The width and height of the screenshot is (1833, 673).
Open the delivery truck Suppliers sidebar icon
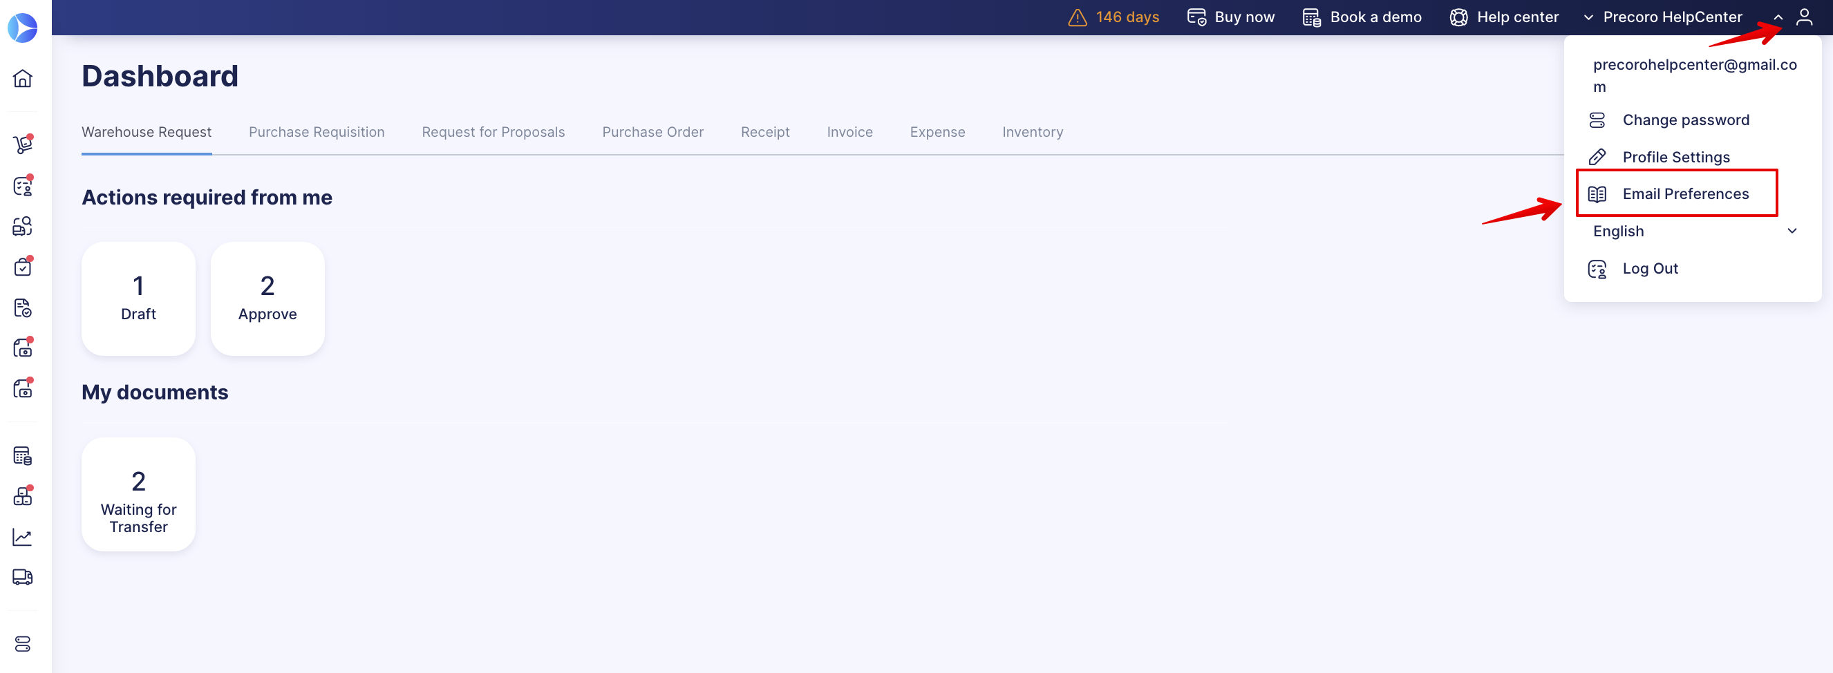[23, 577]
